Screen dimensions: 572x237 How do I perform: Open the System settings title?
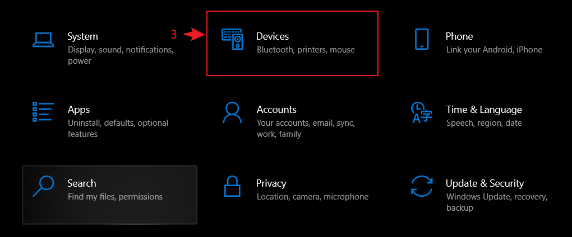point(82,36)
